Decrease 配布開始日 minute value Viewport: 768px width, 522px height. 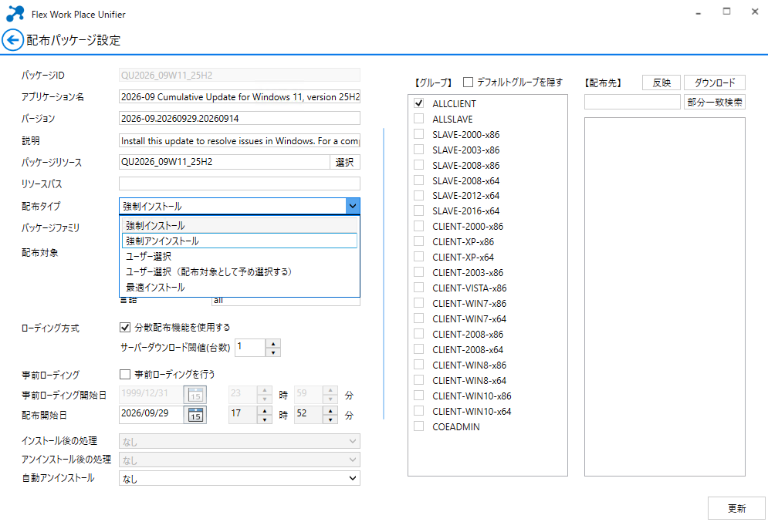click(330, 419)
